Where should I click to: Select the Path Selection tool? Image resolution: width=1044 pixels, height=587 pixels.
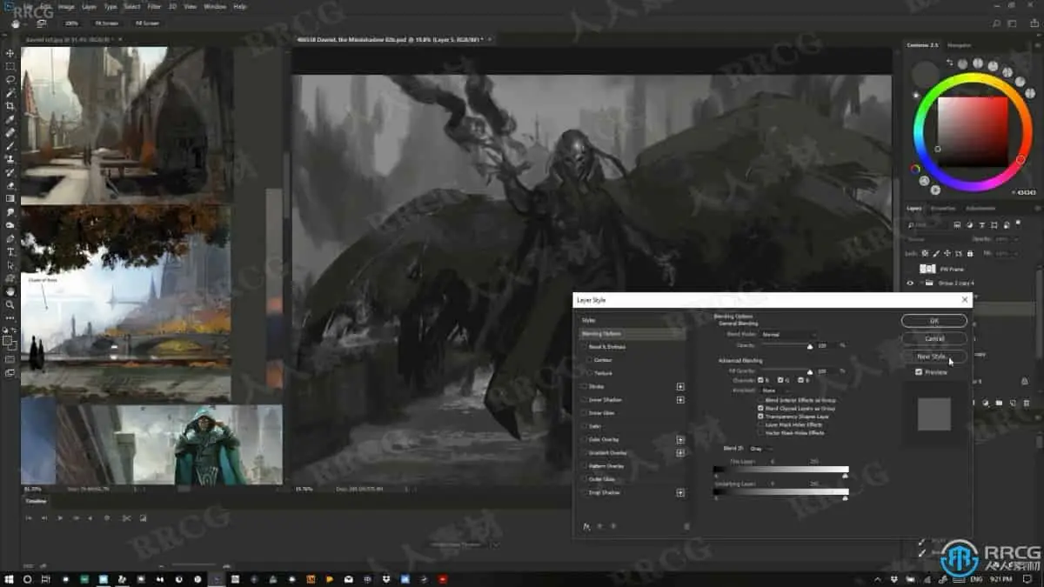[10, 264]
